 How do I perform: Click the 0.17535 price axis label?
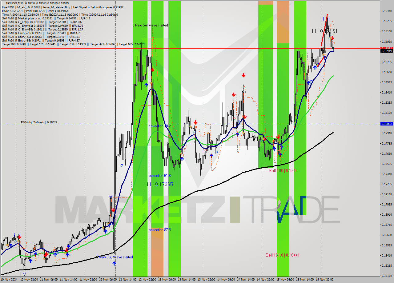(387, 164)
